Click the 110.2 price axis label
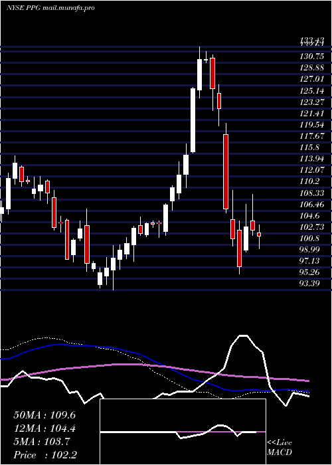 [309, 181]
